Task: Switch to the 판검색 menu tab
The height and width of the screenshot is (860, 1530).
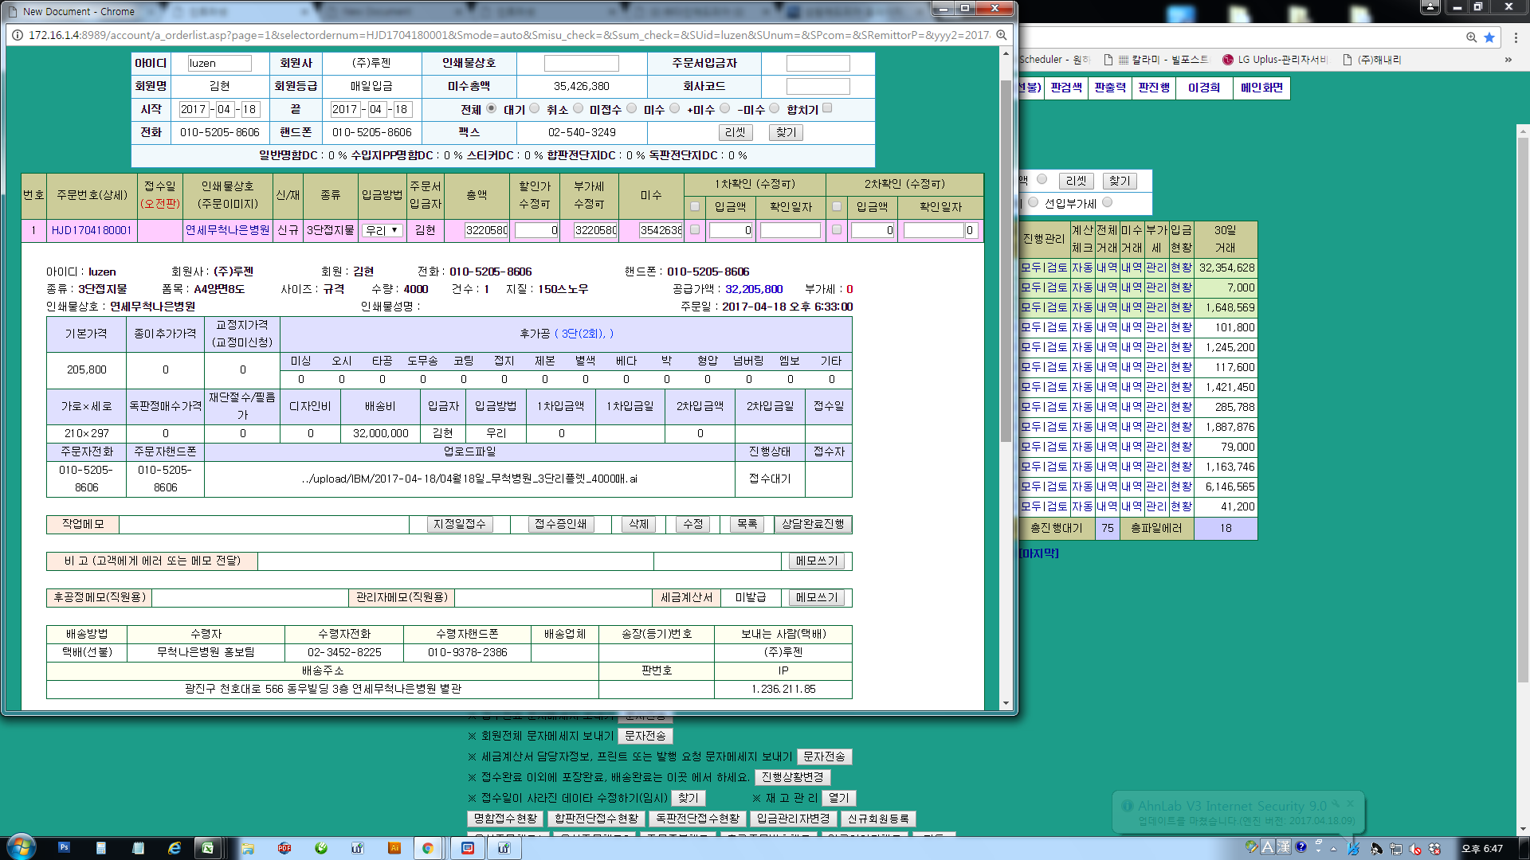Action: point(1065,88)
